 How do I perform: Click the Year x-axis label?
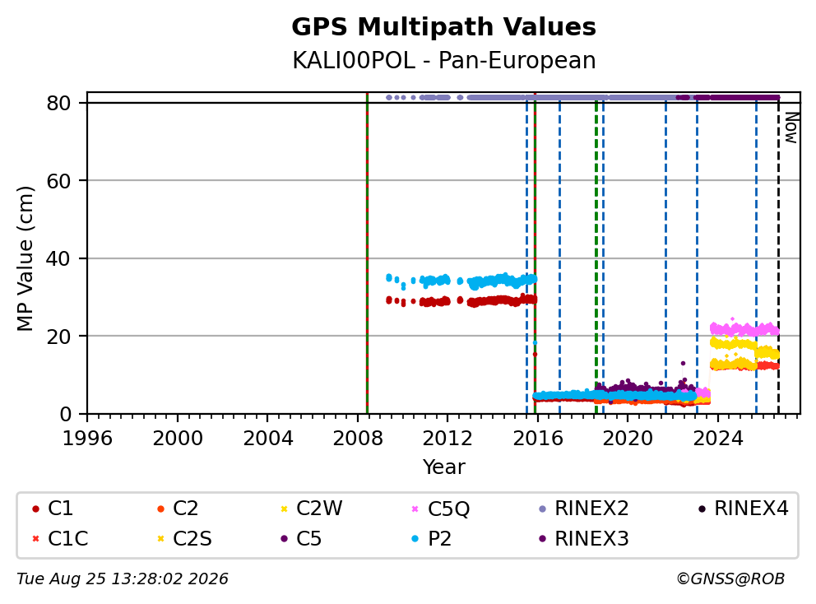(x=443, y=467)
